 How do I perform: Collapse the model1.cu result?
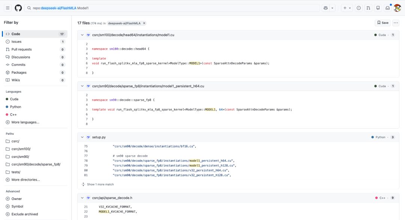[82, 35]
